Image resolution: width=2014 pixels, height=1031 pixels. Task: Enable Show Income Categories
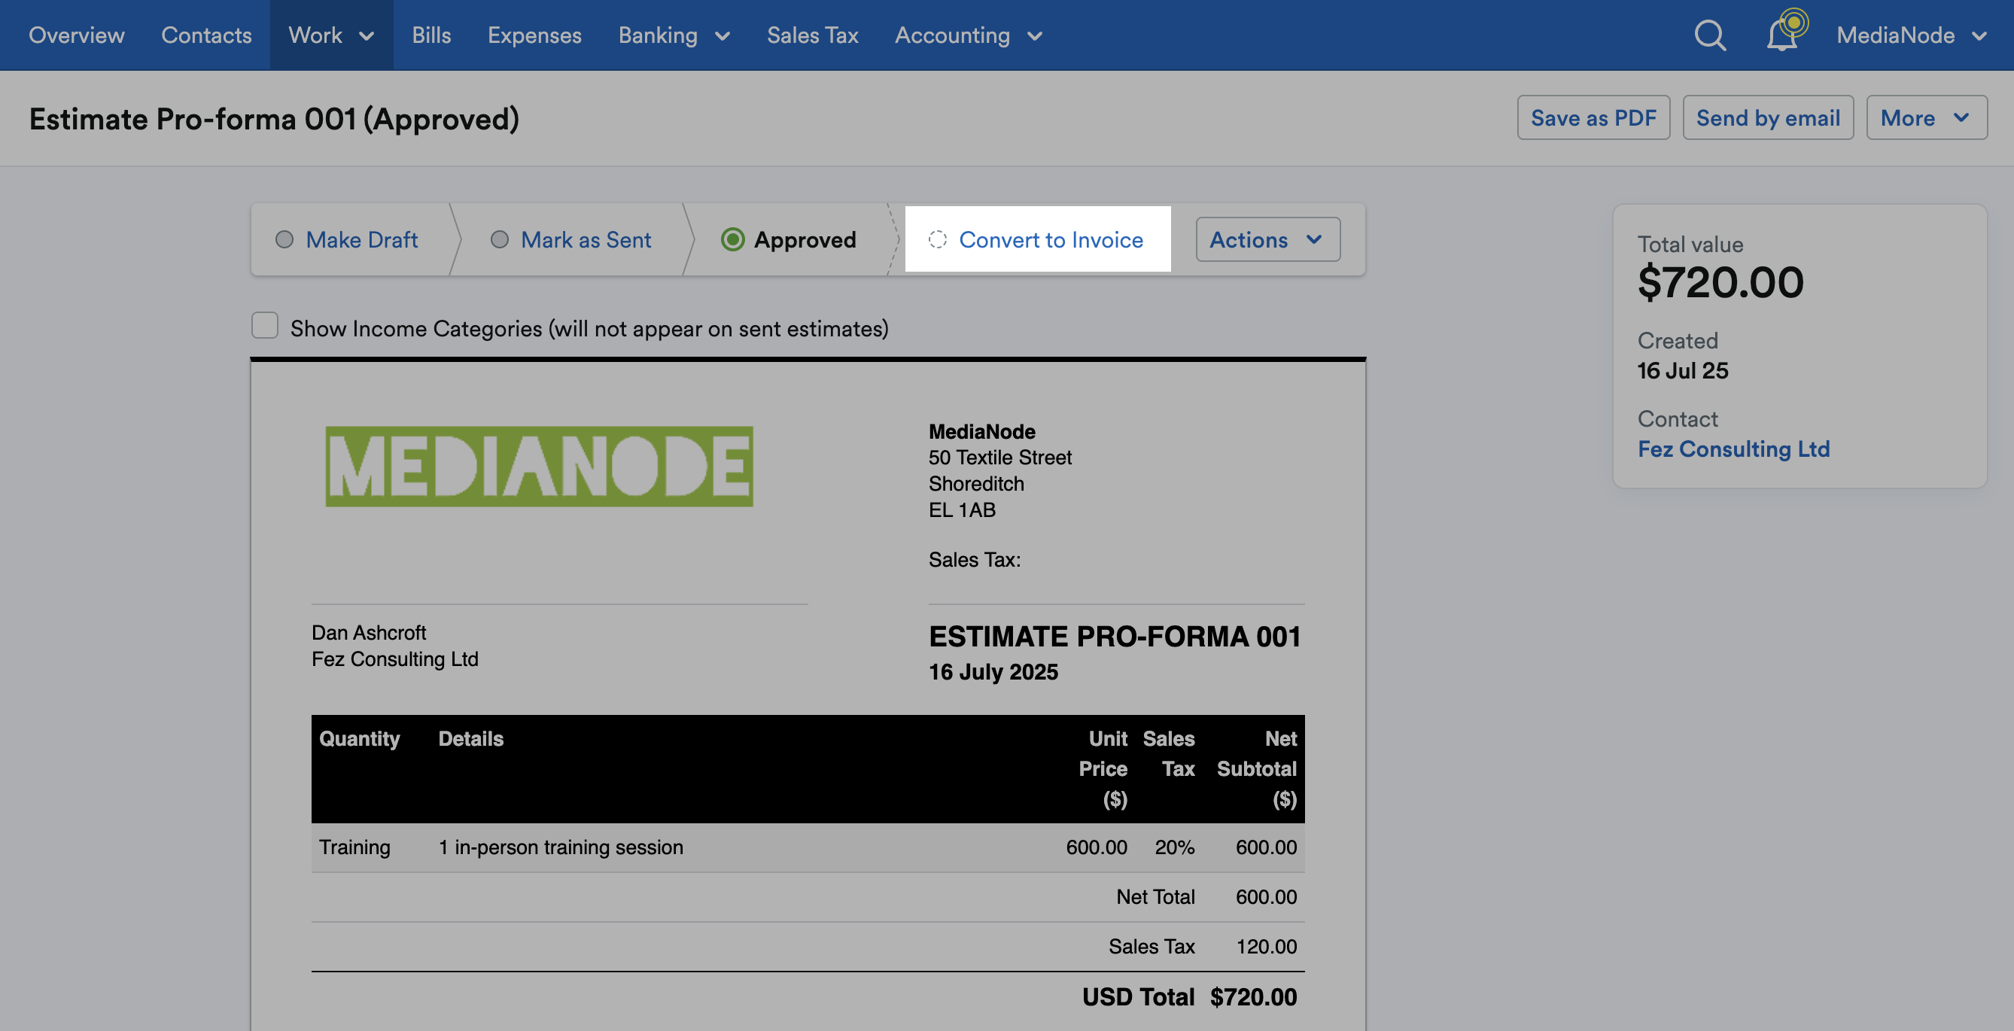(x=264, y=325)
